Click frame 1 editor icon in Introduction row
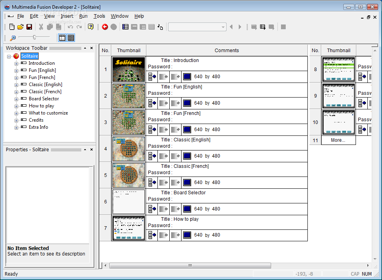The height and width of the screenshot is (280, 382). point(152,77)
